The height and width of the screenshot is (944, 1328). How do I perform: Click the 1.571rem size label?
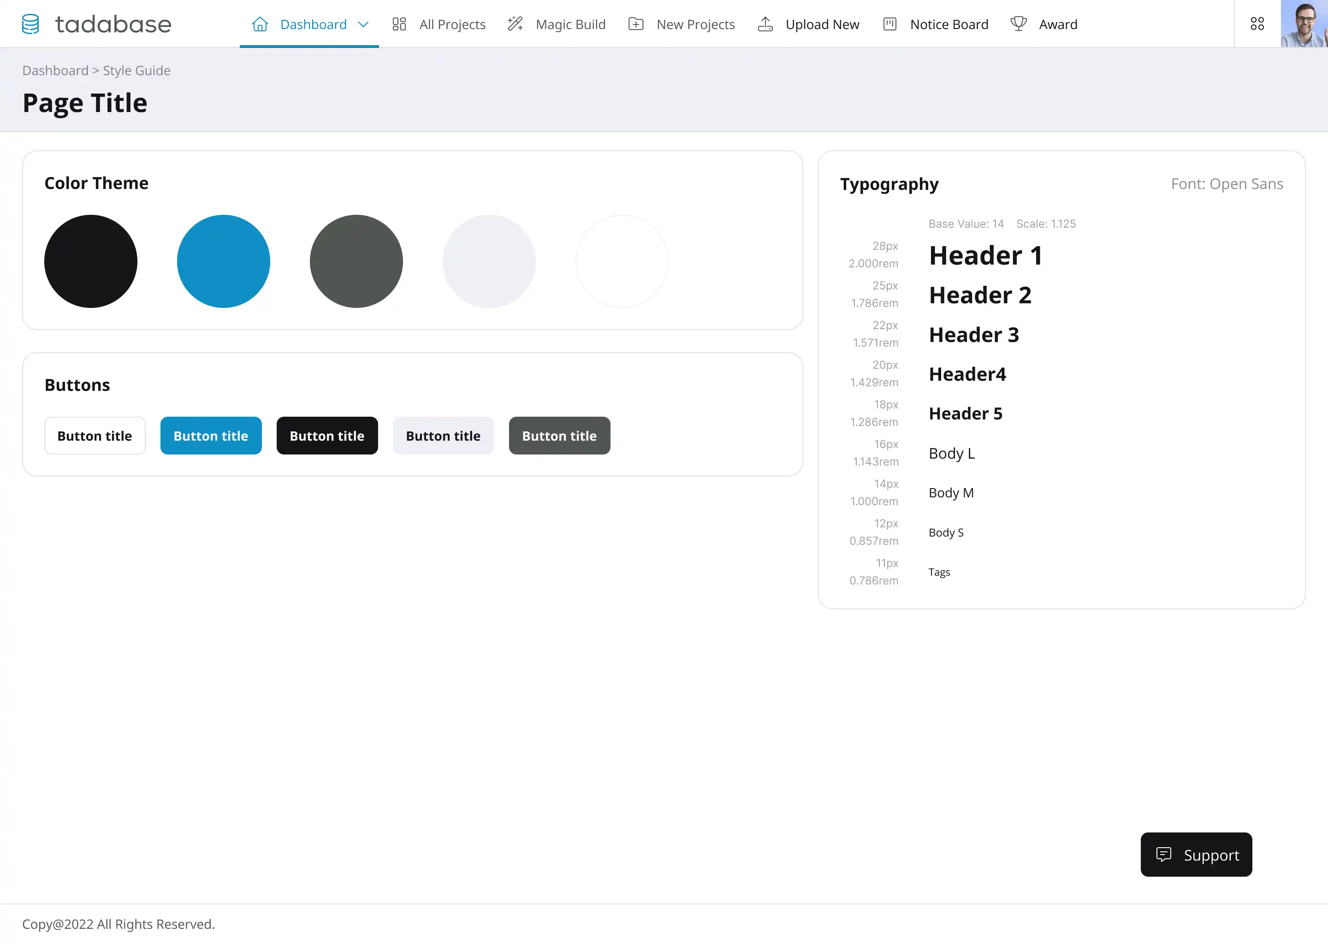click(876, 342)
